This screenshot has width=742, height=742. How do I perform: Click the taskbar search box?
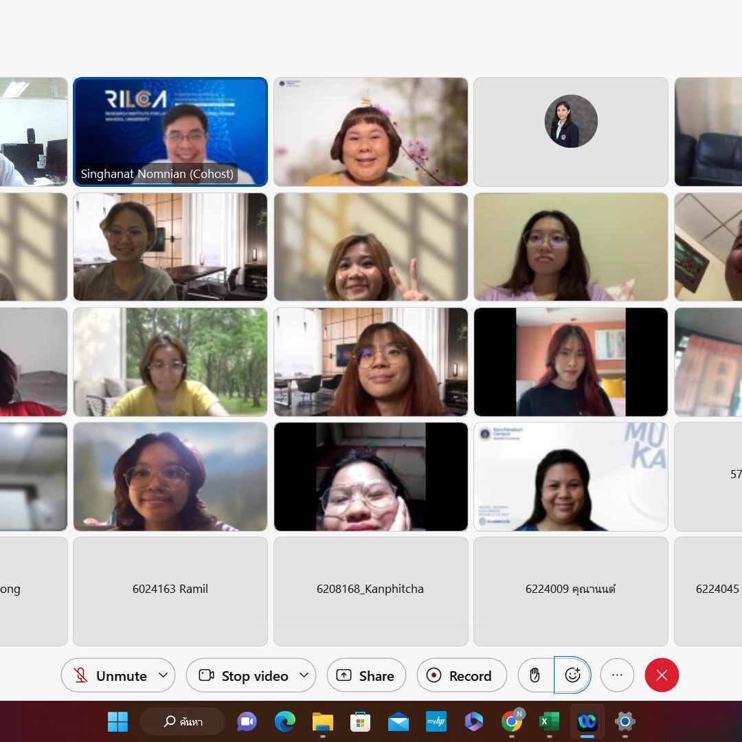click(183, 721)
